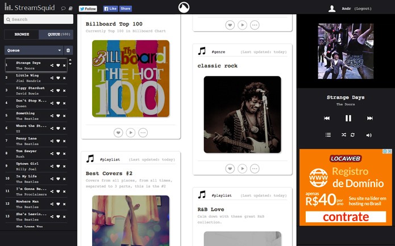Favorite the Billboard Top 100 card
The image size is (395, 246).
(118, 133)
